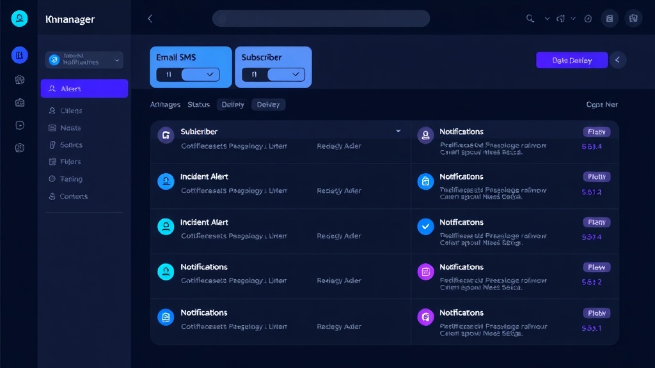Select the highlighted blue icon in left rail
Viewport: 655px width, 368px height.
(20, 56)
